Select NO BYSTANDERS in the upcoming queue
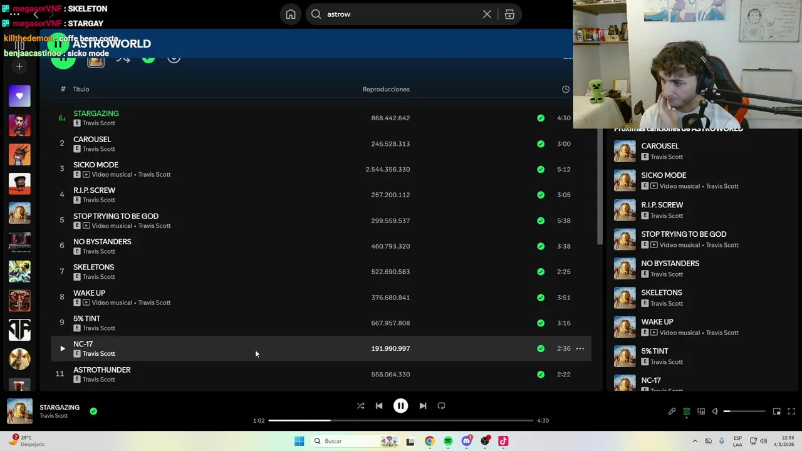The height and width of the screenshot is (451, 802). pos(670,263)
